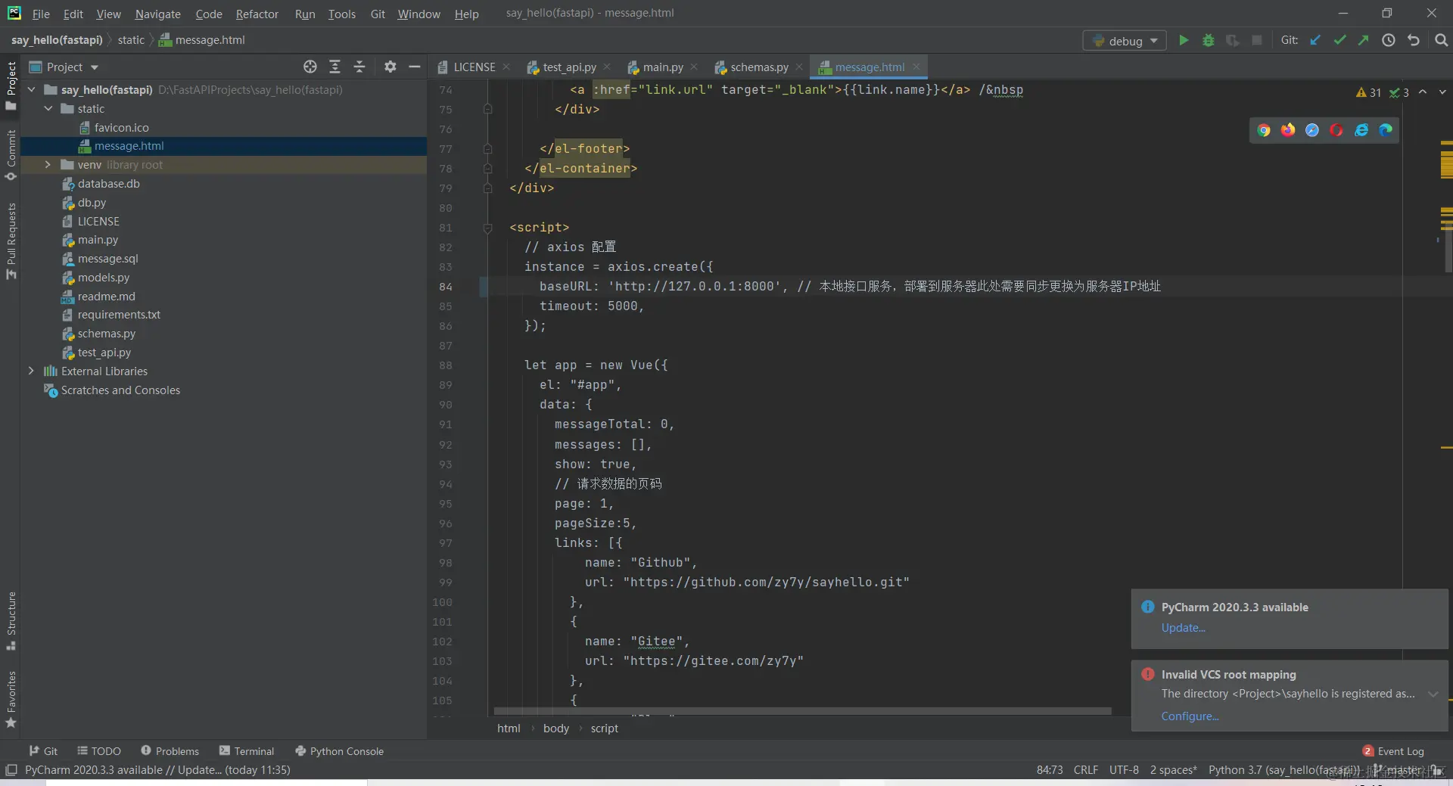The width and height of the screenshot is (1453, 786).
Task: Click the script breadcrumb
Action: tap(604, 729)
